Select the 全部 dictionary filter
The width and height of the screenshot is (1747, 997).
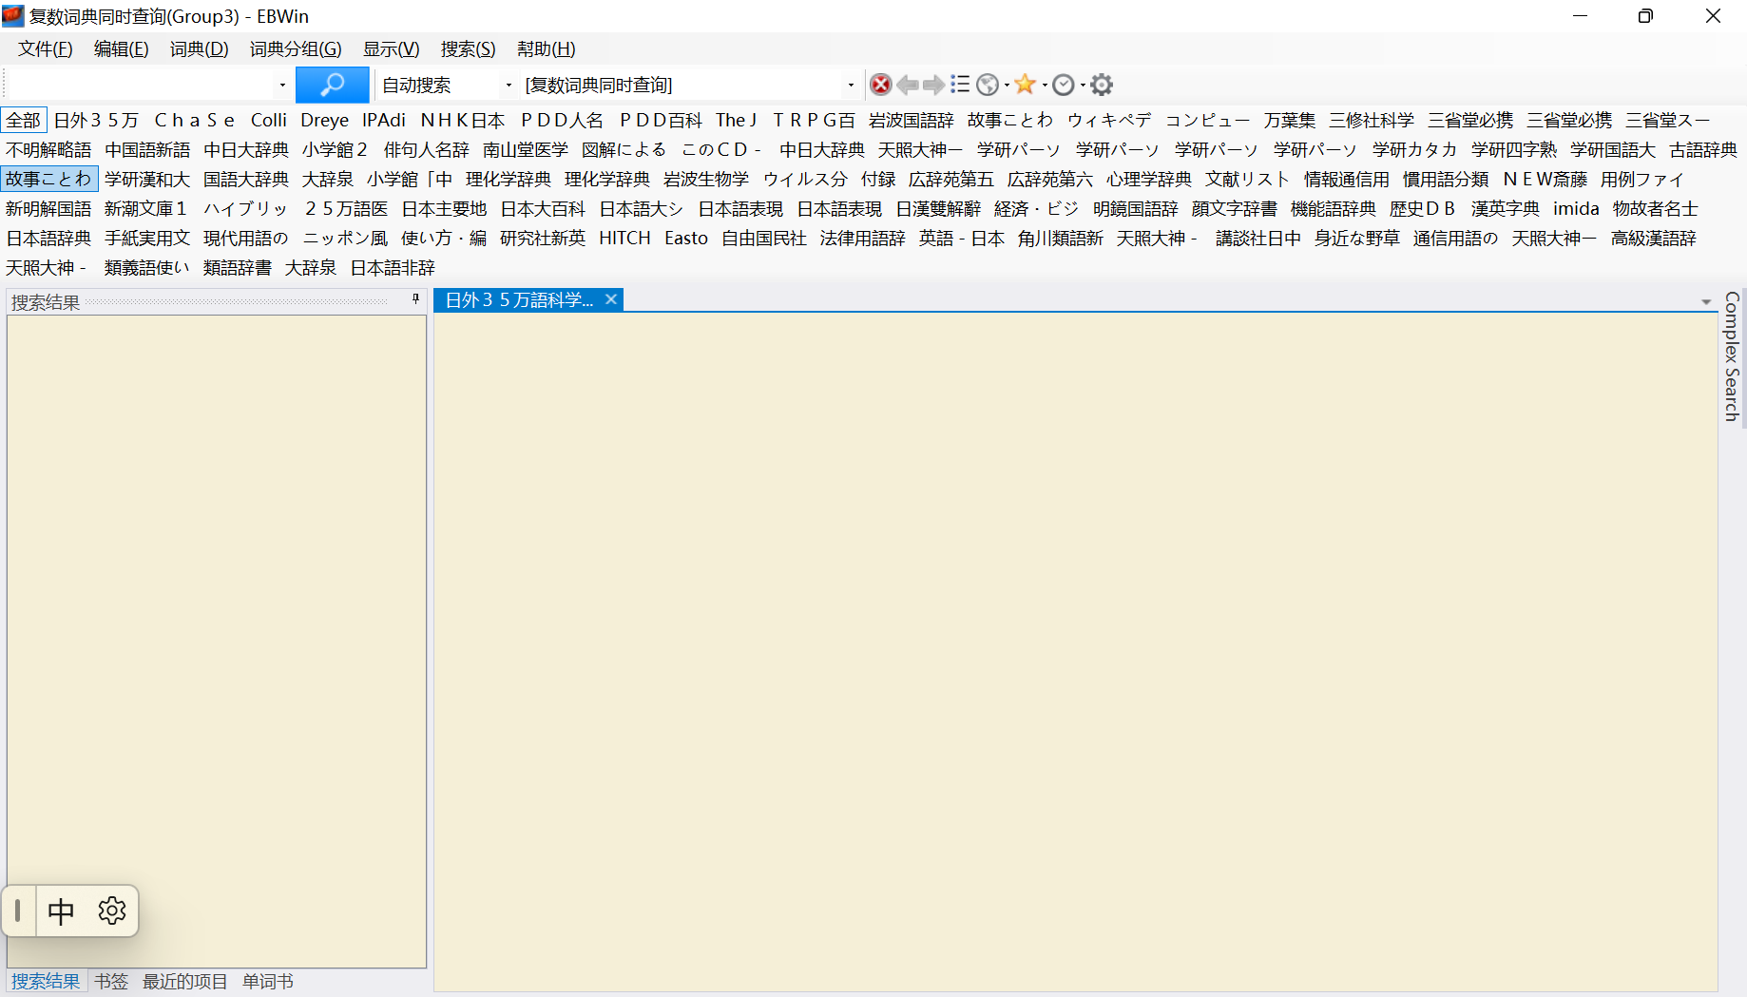(24, 121)
